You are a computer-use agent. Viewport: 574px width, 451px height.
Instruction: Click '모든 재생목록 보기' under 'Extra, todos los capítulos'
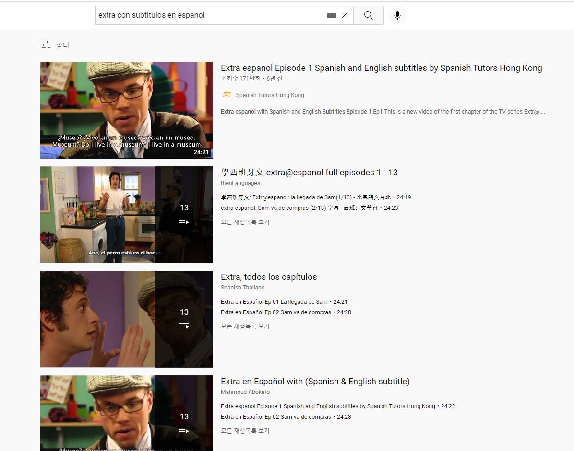tap(245, 326)
